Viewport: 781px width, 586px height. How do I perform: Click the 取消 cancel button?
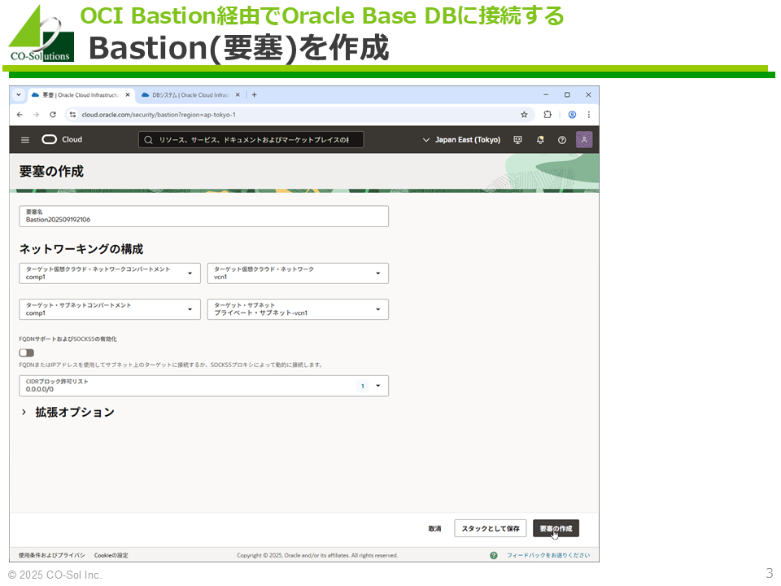tap(434, 528)
